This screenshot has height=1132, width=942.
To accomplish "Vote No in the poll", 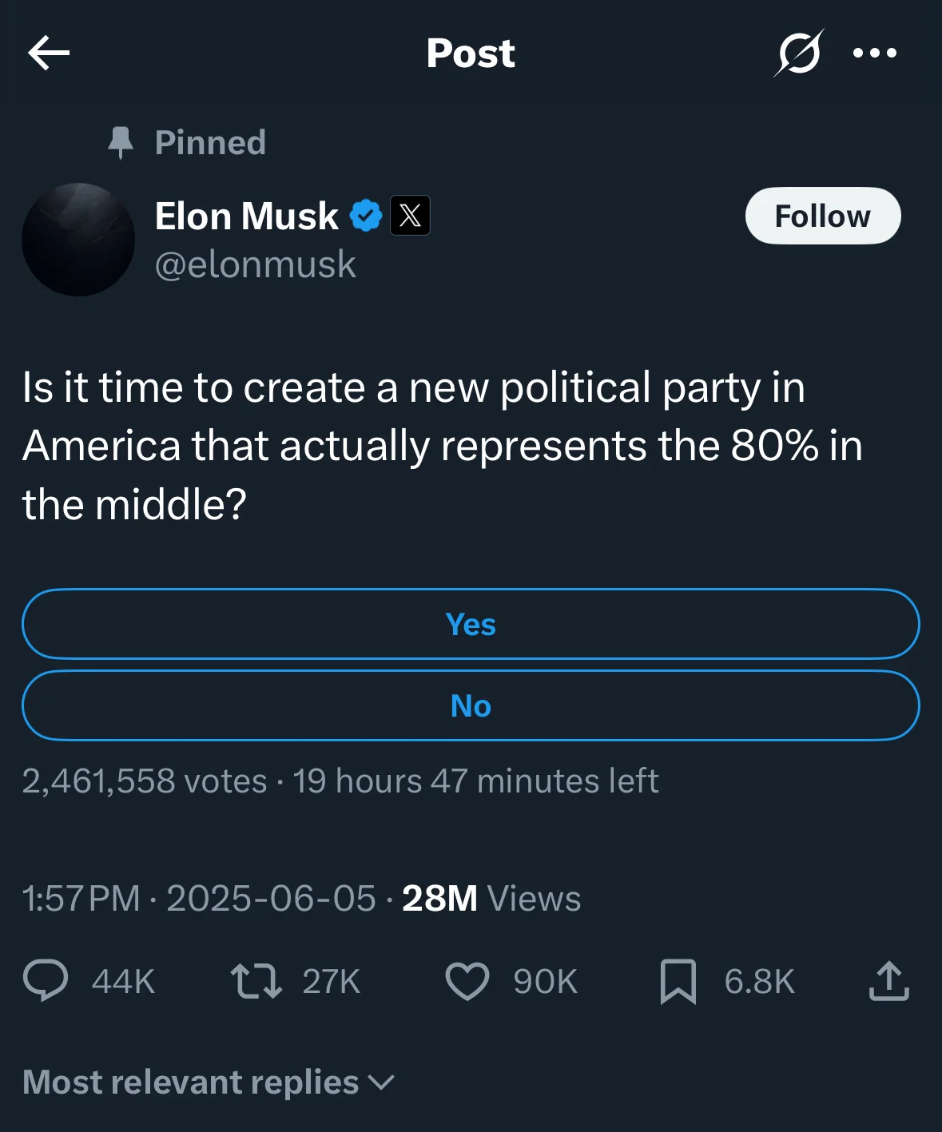I will coord(471,705).
